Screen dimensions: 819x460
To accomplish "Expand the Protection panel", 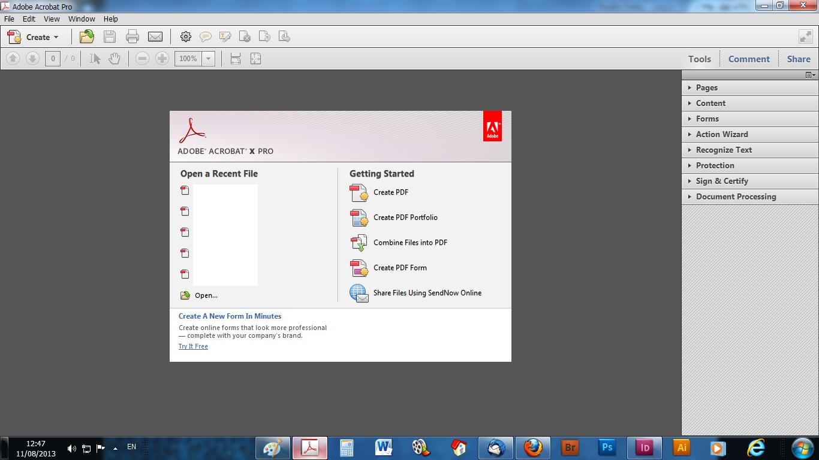I will coord(750,165).
